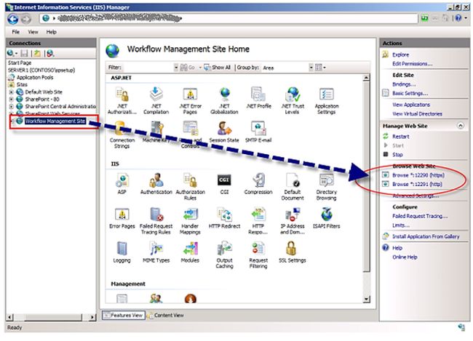Open the Modules feature icon
Viewport: 473px width, 341px height.
pos(190,252)
